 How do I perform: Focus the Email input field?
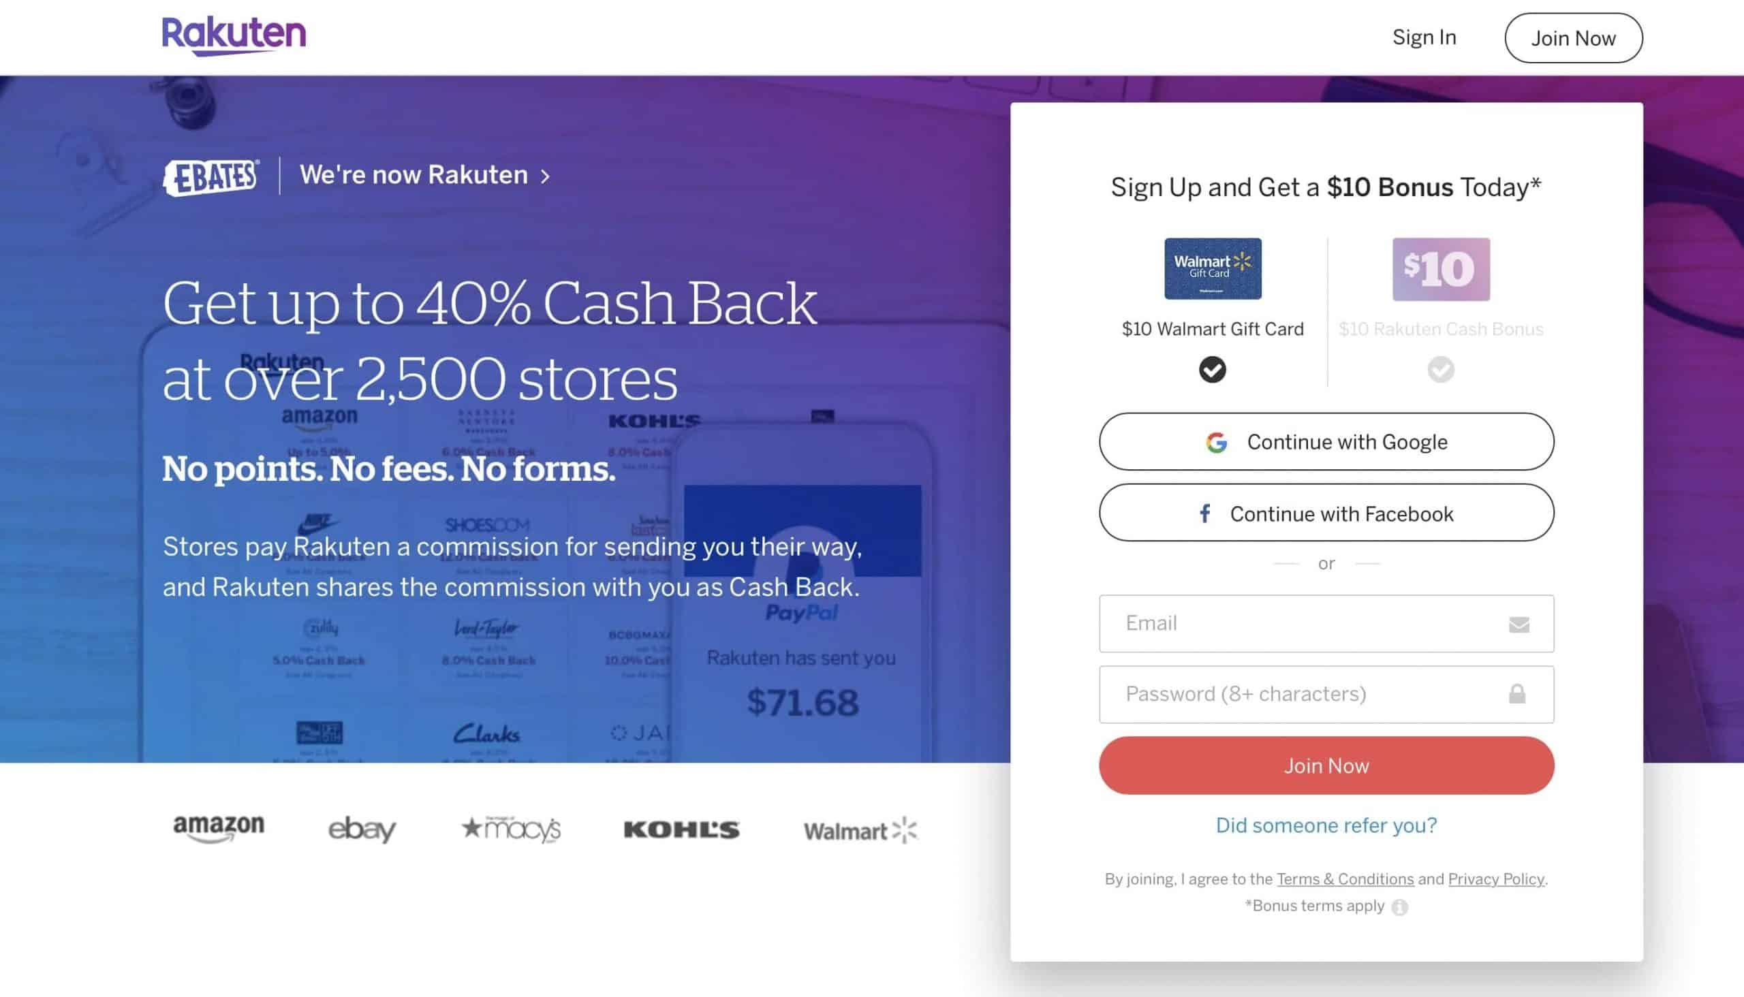click(1326, 624)
